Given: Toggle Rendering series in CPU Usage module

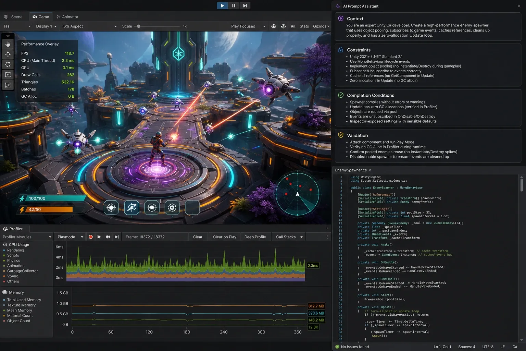Looking at the screenshot, I should coord(15,250).
